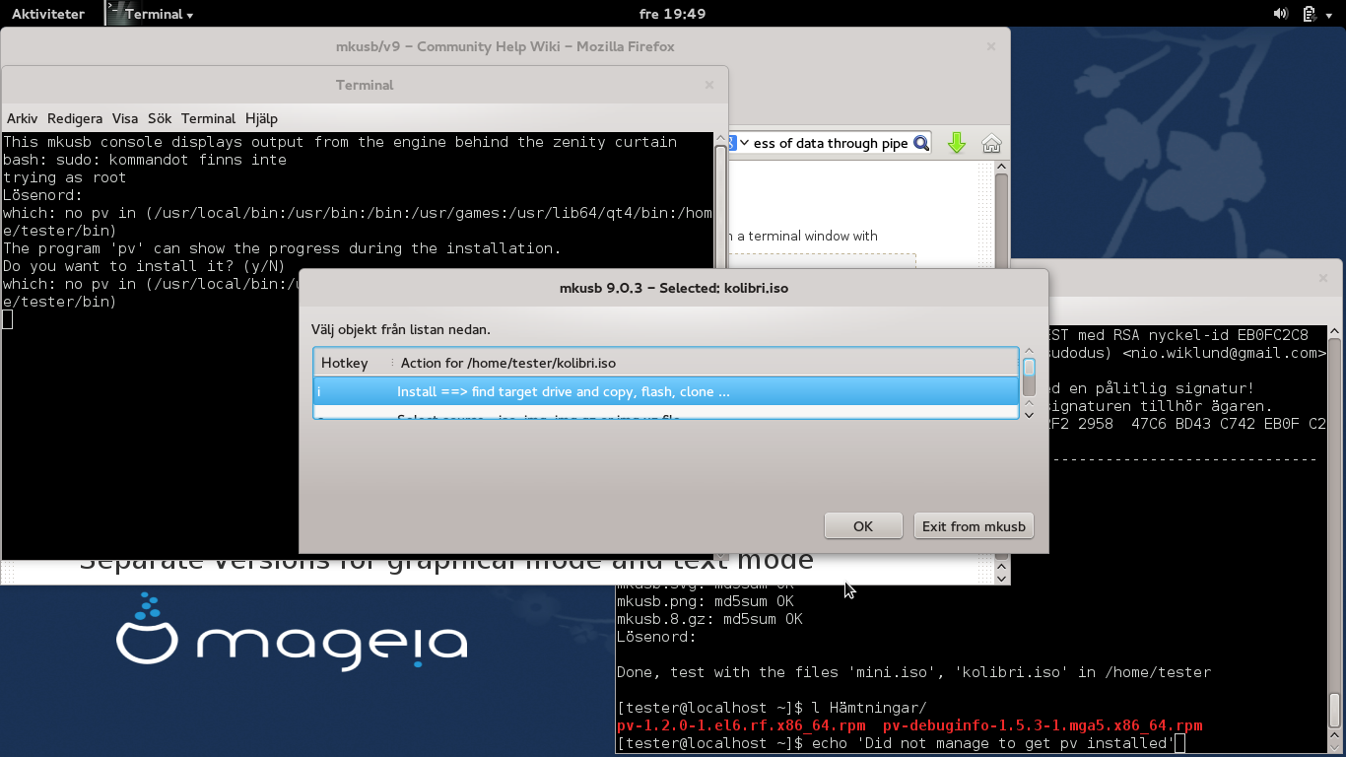Viewport: 1346px width, 757px height.
Task: Click Firefox page vertical scrollbar handle
Action: [1002, 222]
